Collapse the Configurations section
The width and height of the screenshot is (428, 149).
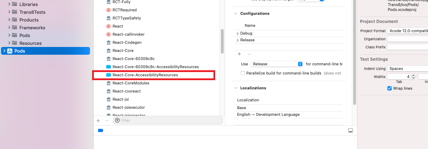pos(235,13)
